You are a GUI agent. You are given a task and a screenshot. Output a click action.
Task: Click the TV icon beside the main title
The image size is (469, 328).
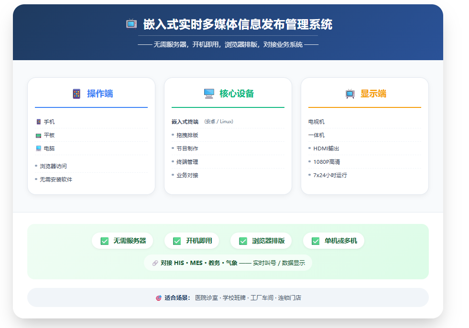tap(131, 24)
